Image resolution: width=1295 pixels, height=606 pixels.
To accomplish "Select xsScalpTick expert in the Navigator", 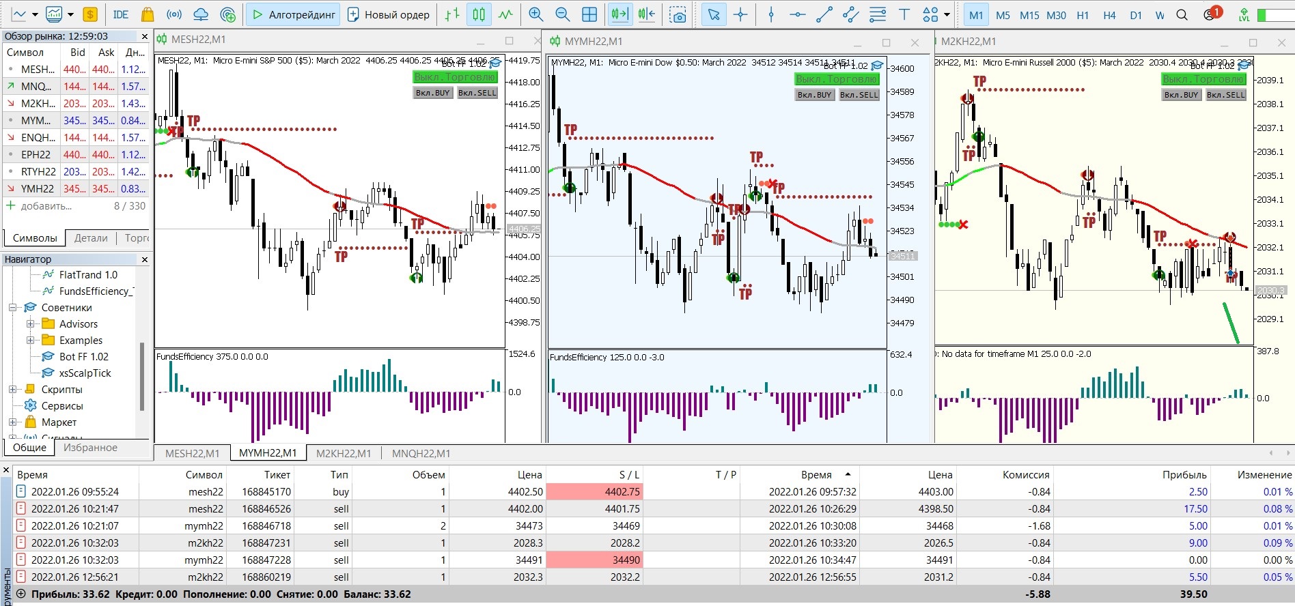I will (x=85, y=373).
